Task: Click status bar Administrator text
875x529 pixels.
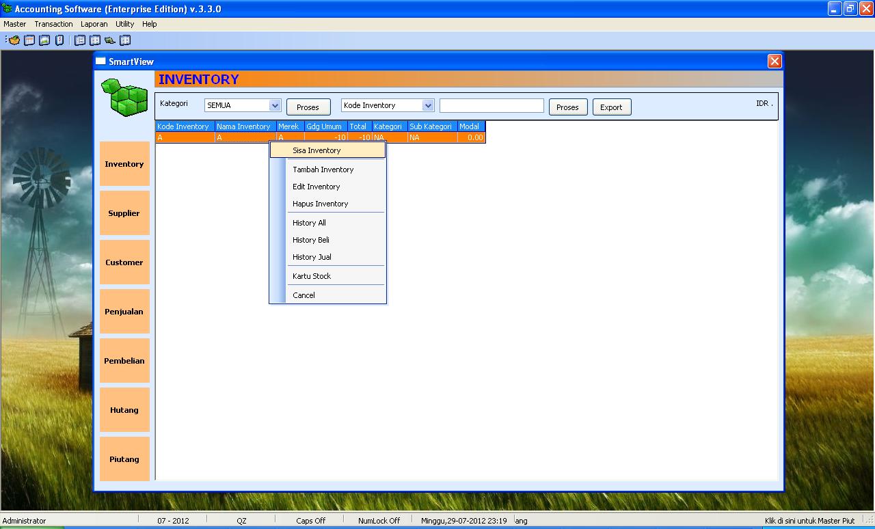Action: (25, 521)
